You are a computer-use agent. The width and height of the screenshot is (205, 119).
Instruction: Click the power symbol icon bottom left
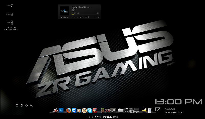click(27, 105)
